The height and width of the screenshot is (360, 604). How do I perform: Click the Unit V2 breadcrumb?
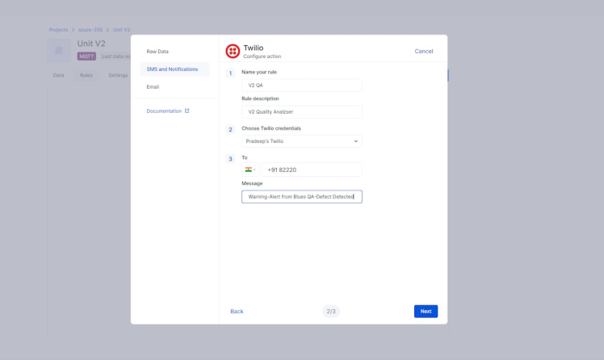(x=121, y=30)
